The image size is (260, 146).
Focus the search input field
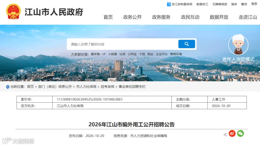tap(122, 44)
